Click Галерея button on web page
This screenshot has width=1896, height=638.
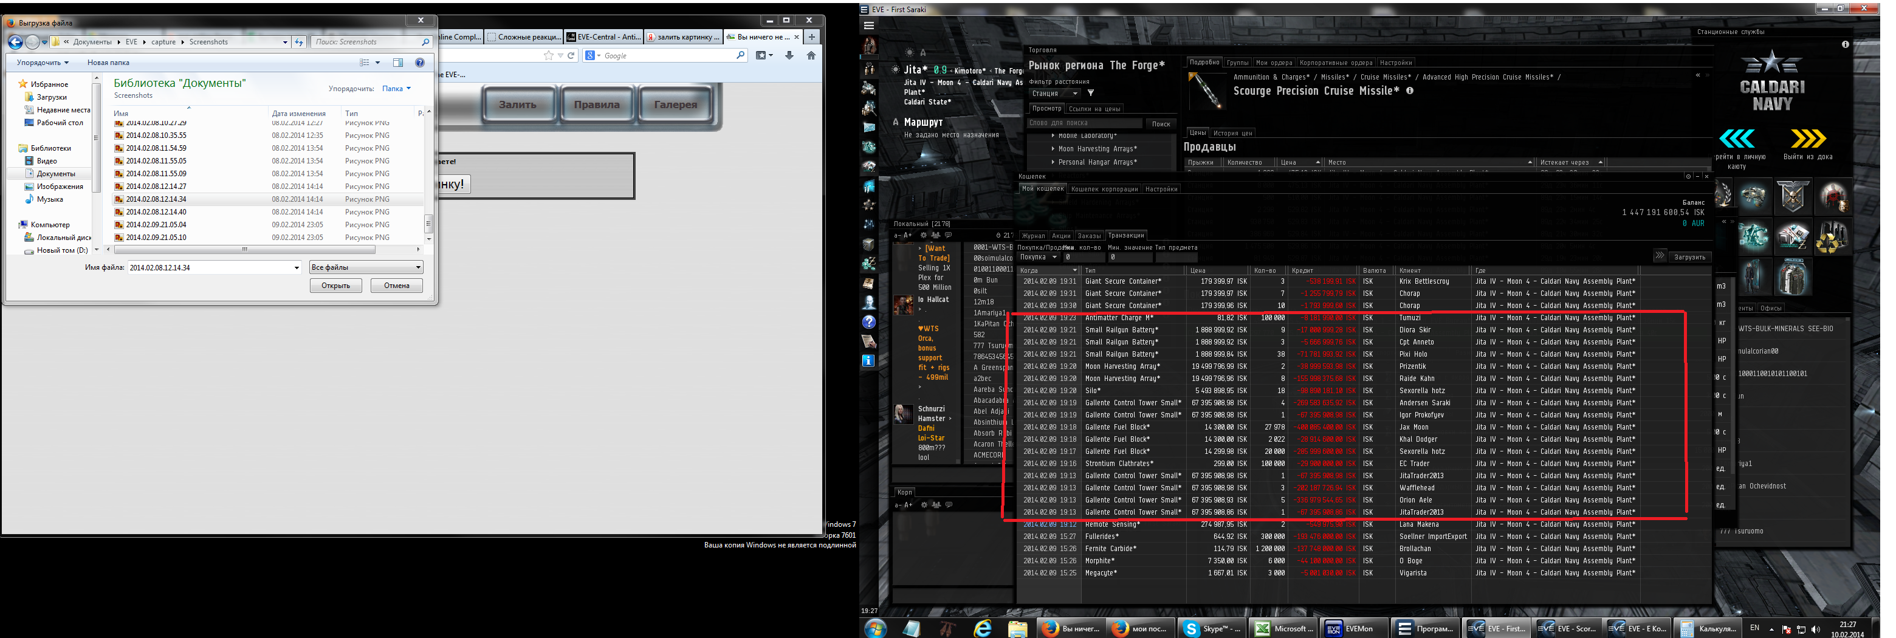676,105
